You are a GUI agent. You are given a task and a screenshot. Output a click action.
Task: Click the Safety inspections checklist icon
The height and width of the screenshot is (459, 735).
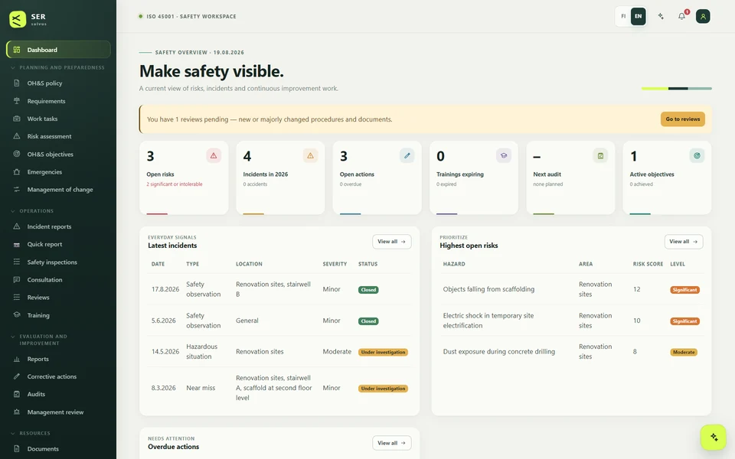(x=17, y=262)
